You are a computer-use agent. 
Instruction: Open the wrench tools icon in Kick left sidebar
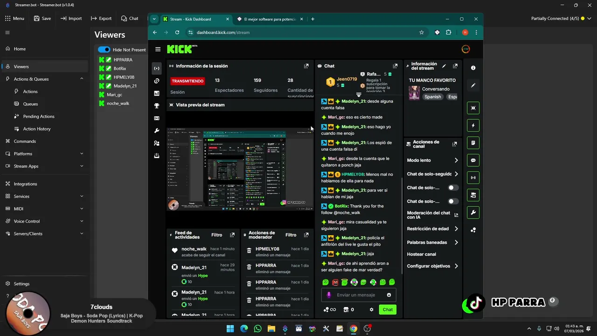click(157, 131)
